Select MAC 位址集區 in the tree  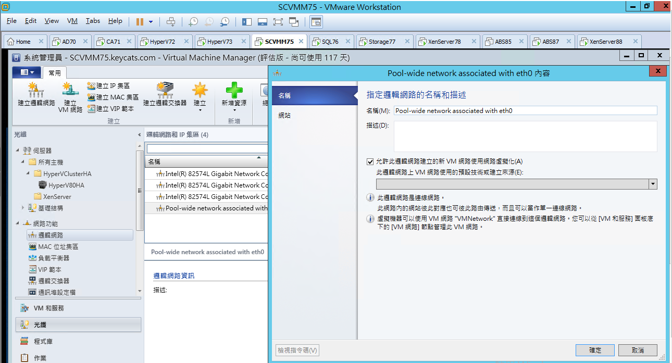(53, 246)
